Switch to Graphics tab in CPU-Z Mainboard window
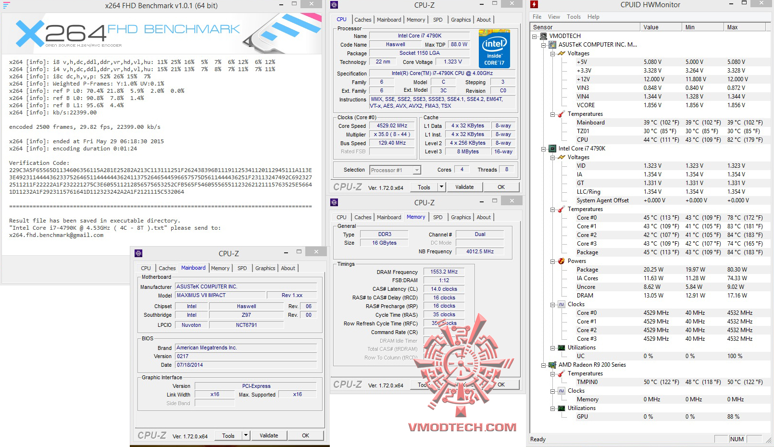The height and width of the screenshot is (447, 774). pyautogui.click(x=265, y=268)
